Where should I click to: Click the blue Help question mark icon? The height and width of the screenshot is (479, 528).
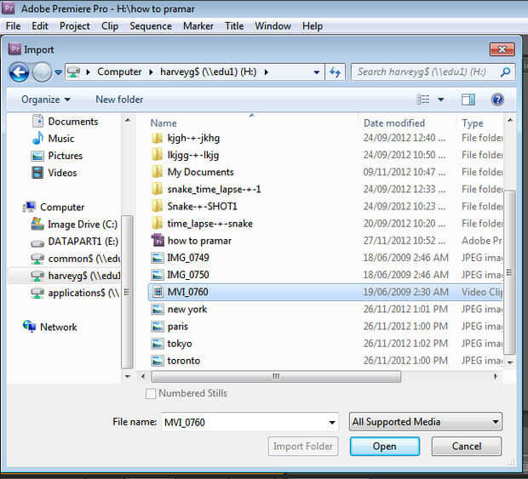pos(497,100)
